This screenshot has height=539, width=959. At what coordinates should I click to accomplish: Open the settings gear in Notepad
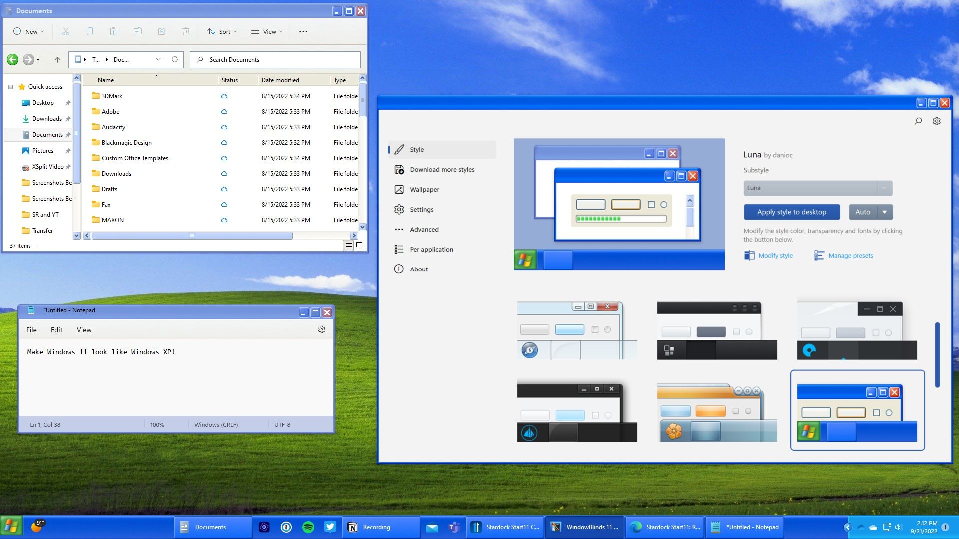322,329
